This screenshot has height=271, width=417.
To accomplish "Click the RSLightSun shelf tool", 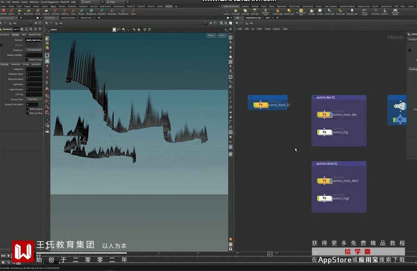I will (x=112, y=11).
